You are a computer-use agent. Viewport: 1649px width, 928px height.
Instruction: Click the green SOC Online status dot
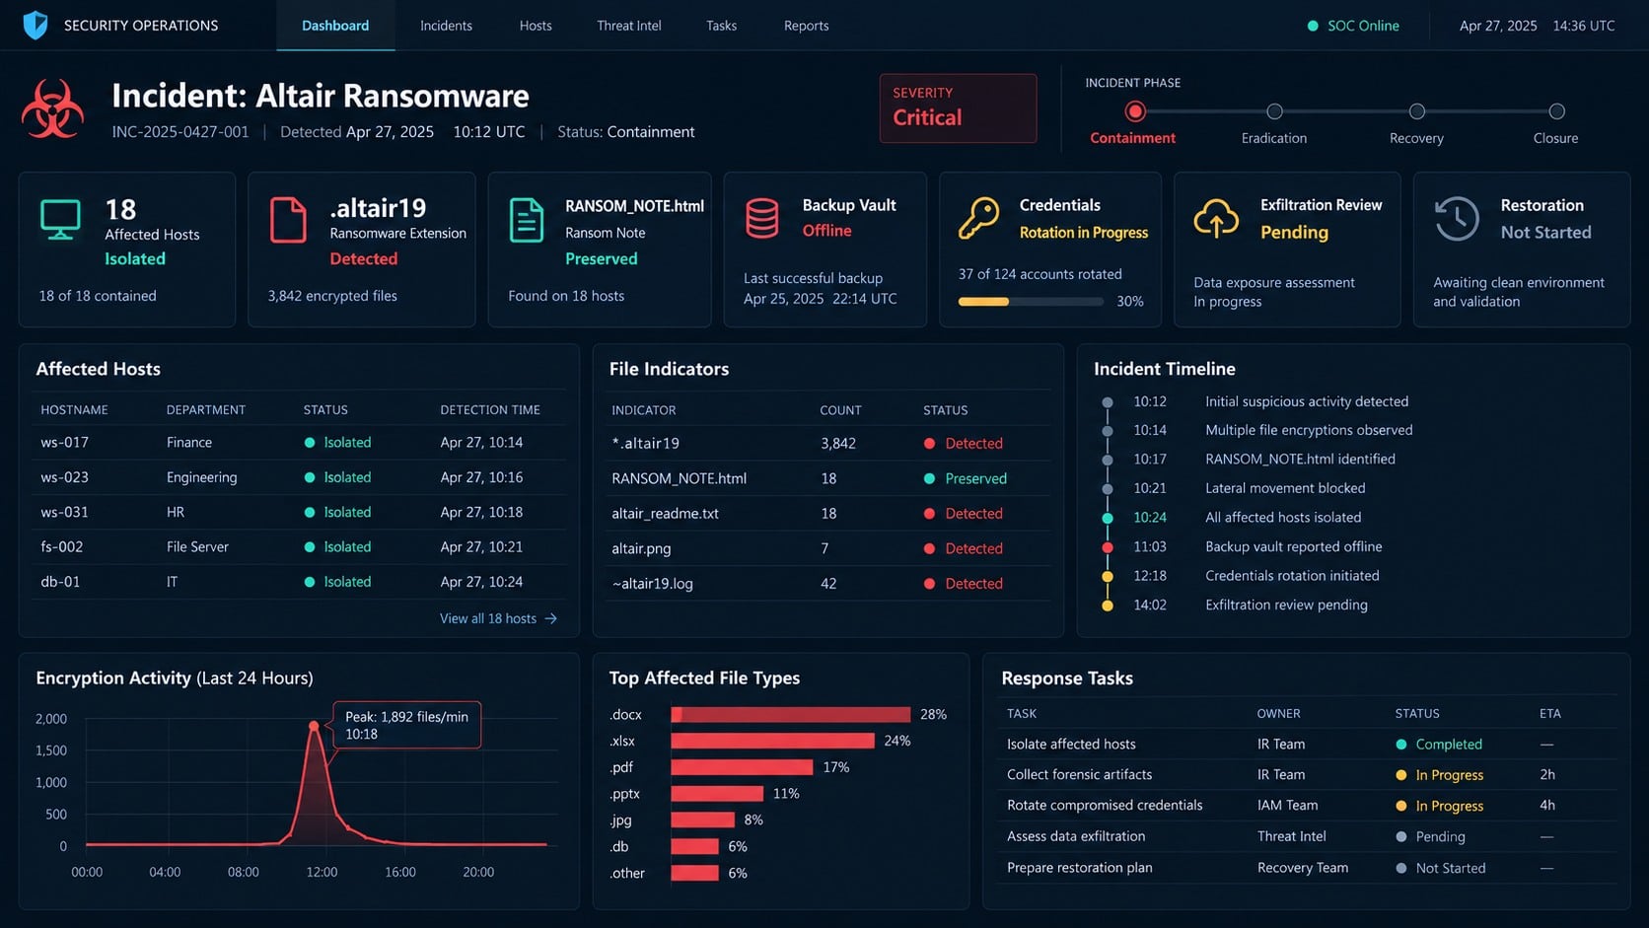click(1313, 26)
